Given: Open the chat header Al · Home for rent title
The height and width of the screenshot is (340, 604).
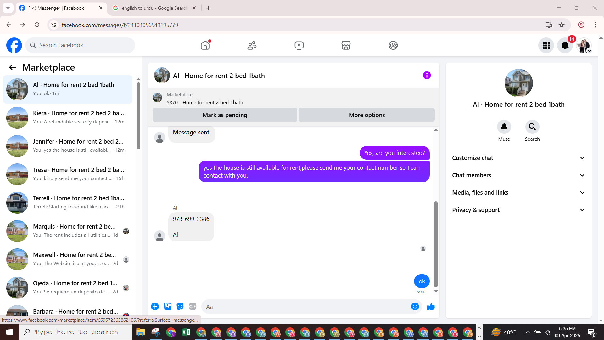Looking at the screenshot, I should (x=219, y=76).
